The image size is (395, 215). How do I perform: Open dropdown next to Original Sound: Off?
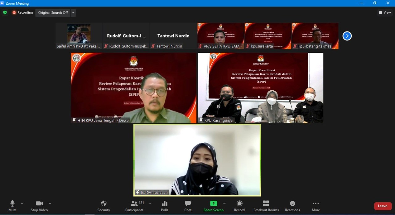(73, 13)
